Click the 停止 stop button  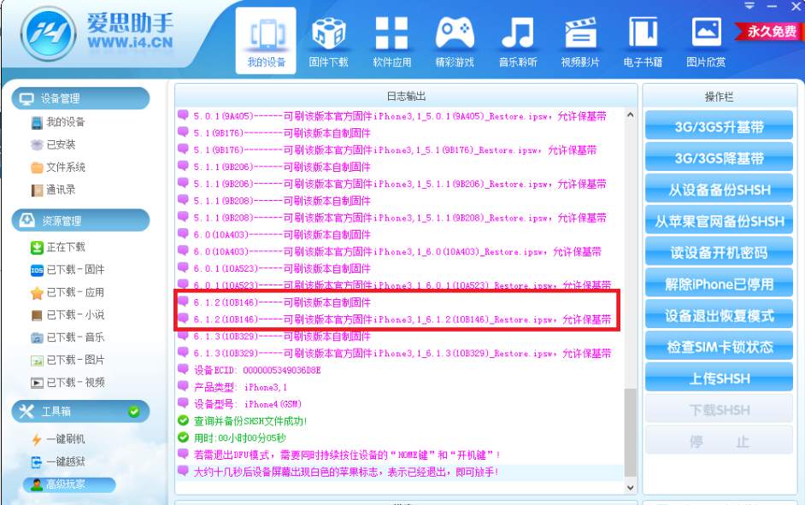pyautogui.click(x=719, y=441)
